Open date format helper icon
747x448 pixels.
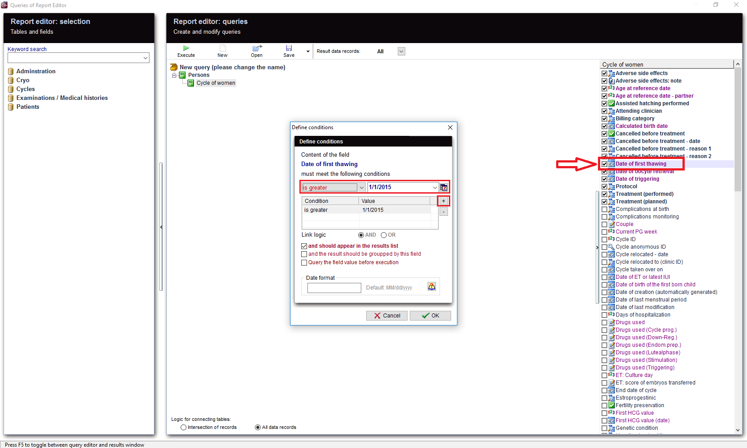coord(432,287)
